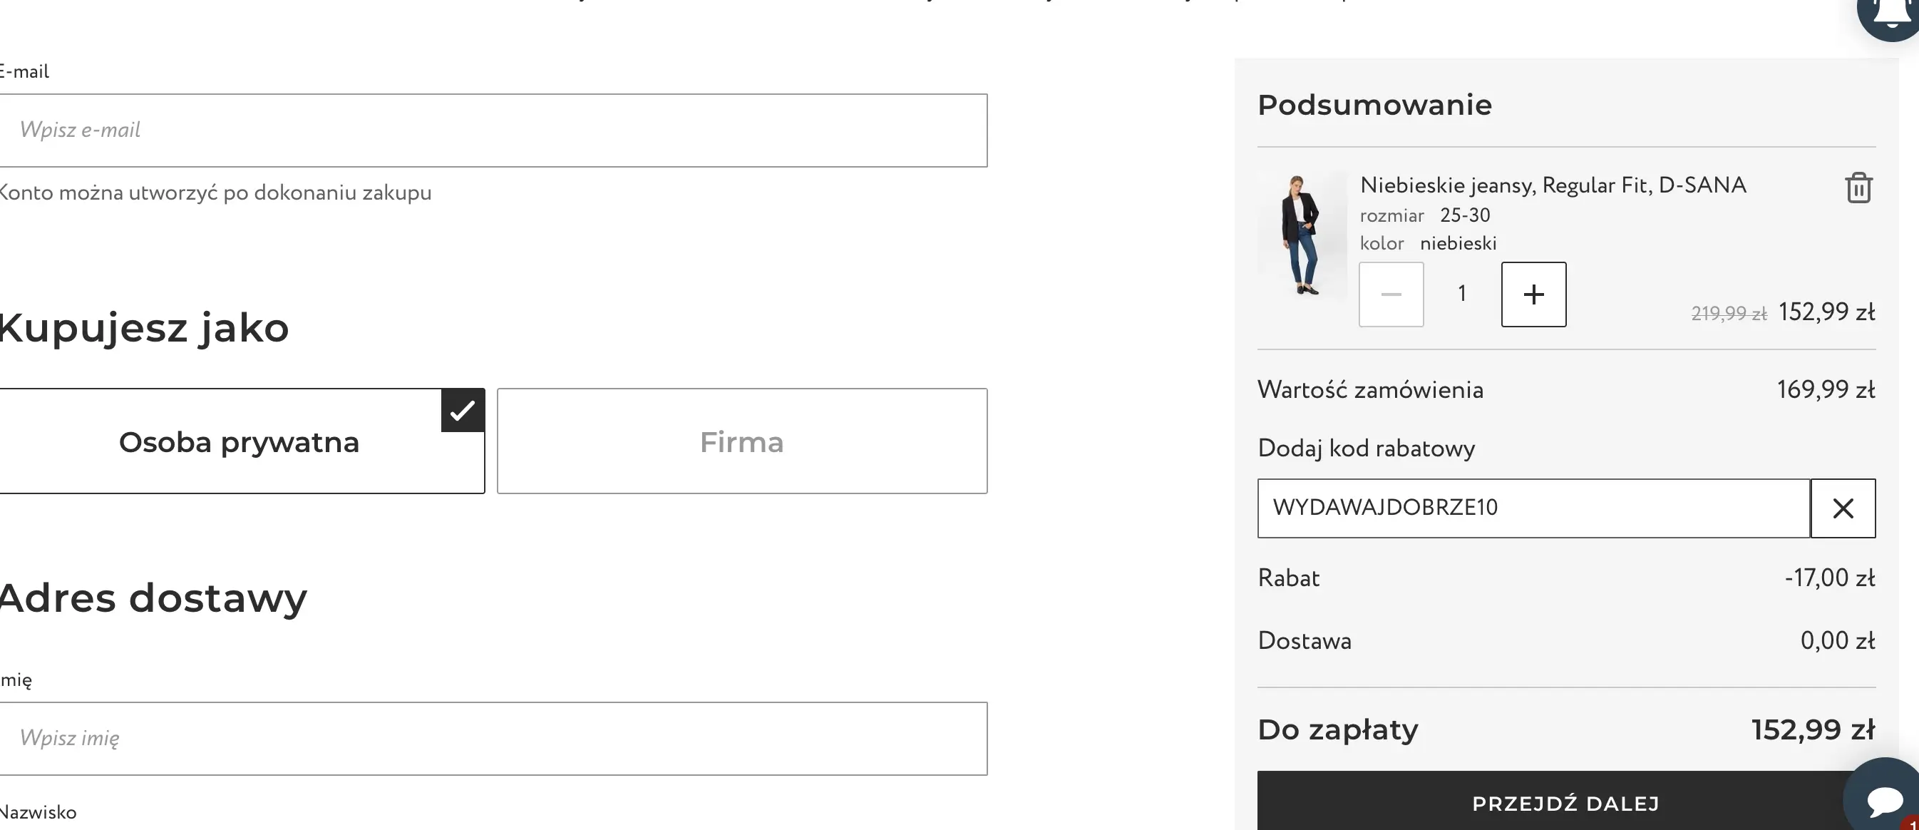The height and width of the screenshot is (830, 1919).
Task: Increase quantity with the plus button
Action: 1533,294
